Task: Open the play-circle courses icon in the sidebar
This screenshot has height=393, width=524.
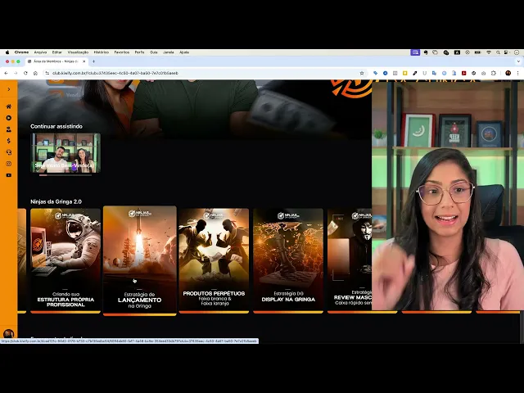Action: pos(9,118)
